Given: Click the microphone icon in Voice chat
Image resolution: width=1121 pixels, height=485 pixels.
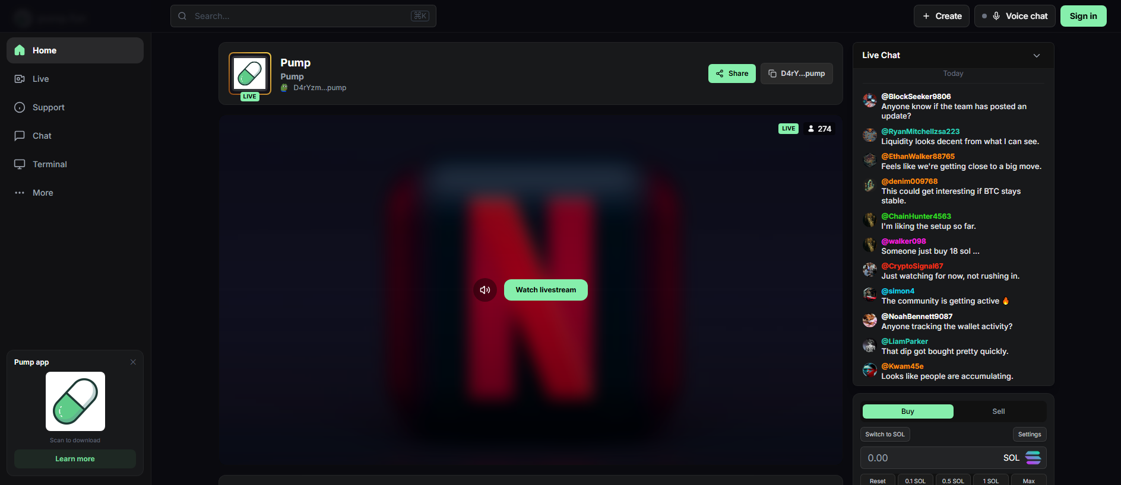Looking at the screenshot, I should tap(996, 16).
